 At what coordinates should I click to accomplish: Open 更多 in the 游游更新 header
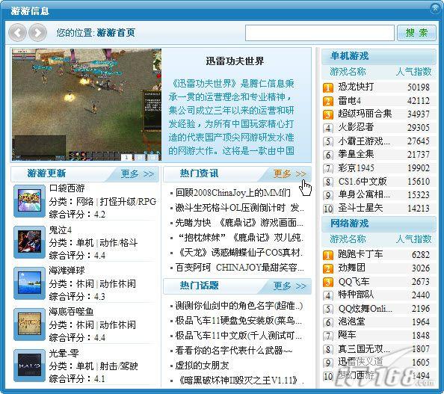[x=137, y=173]
